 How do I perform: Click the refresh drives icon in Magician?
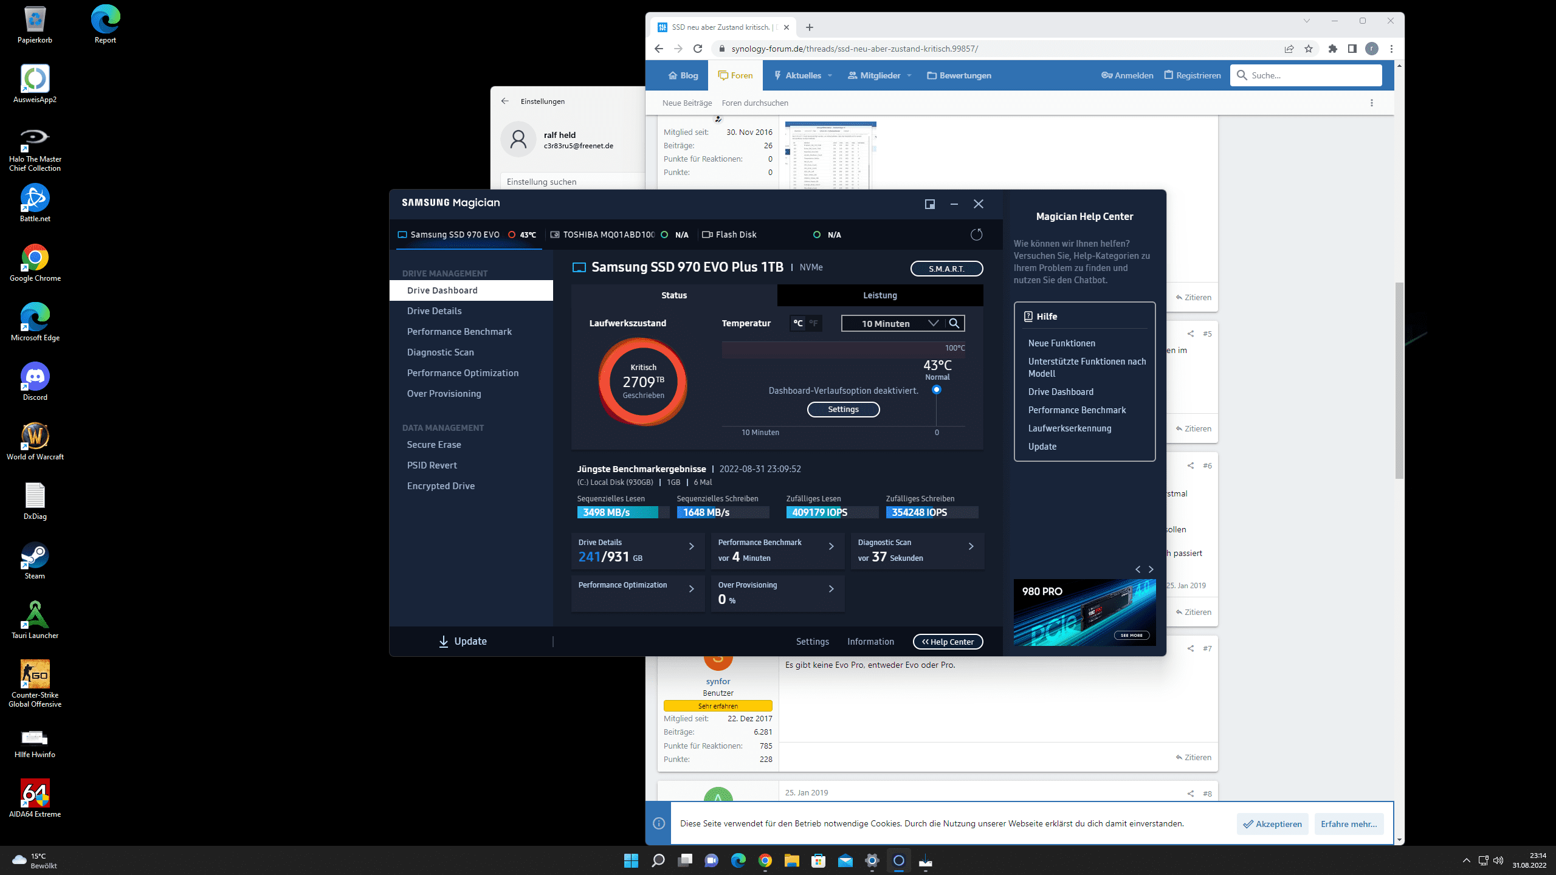click(976, 235)
